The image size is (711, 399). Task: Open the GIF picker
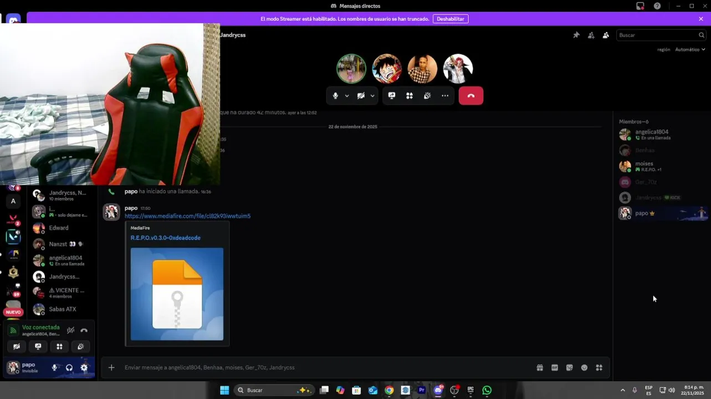click(x=555, y=367)
